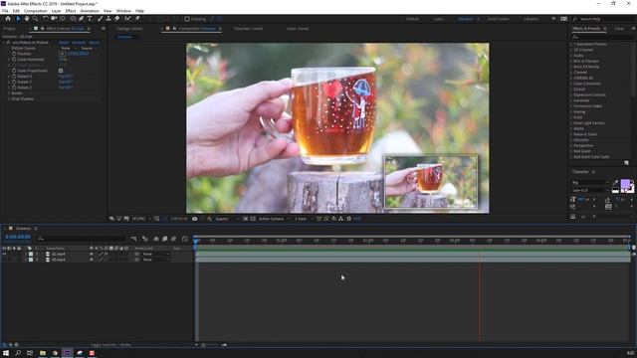Screen dimensions: 637x358
Task: Toggle the Scale Proportional checkbox
Action: click(61, 71)
